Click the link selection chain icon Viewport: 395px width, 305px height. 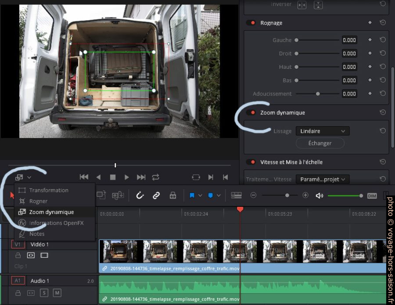156,195
